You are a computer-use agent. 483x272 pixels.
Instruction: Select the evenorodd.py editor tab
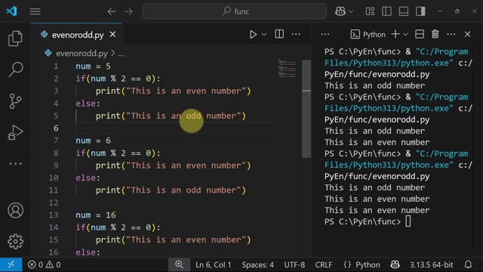tap(77, 35)
